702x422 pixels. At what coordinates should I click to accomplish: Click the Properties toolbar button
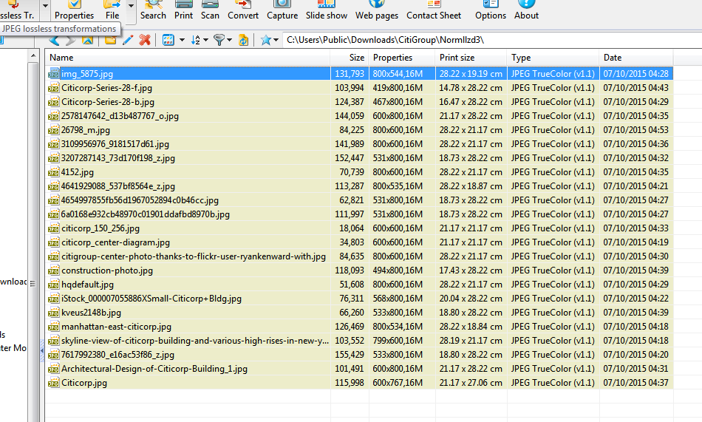[74, 10]
